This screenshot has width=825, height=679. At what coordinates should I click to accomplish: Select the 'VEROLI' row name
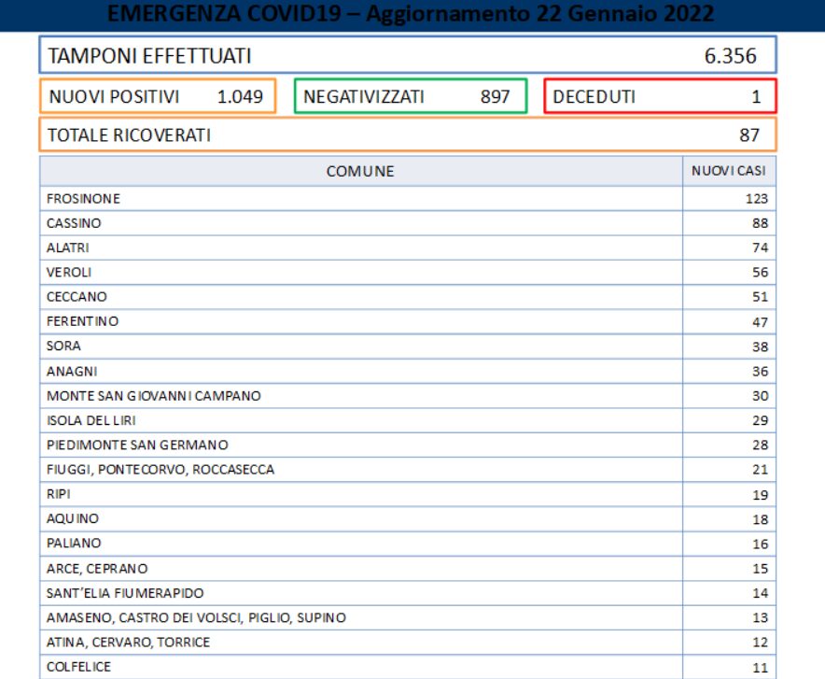69,272
